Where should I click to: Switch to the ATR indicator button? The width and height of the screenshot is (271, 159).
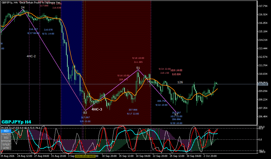point(6,148)
